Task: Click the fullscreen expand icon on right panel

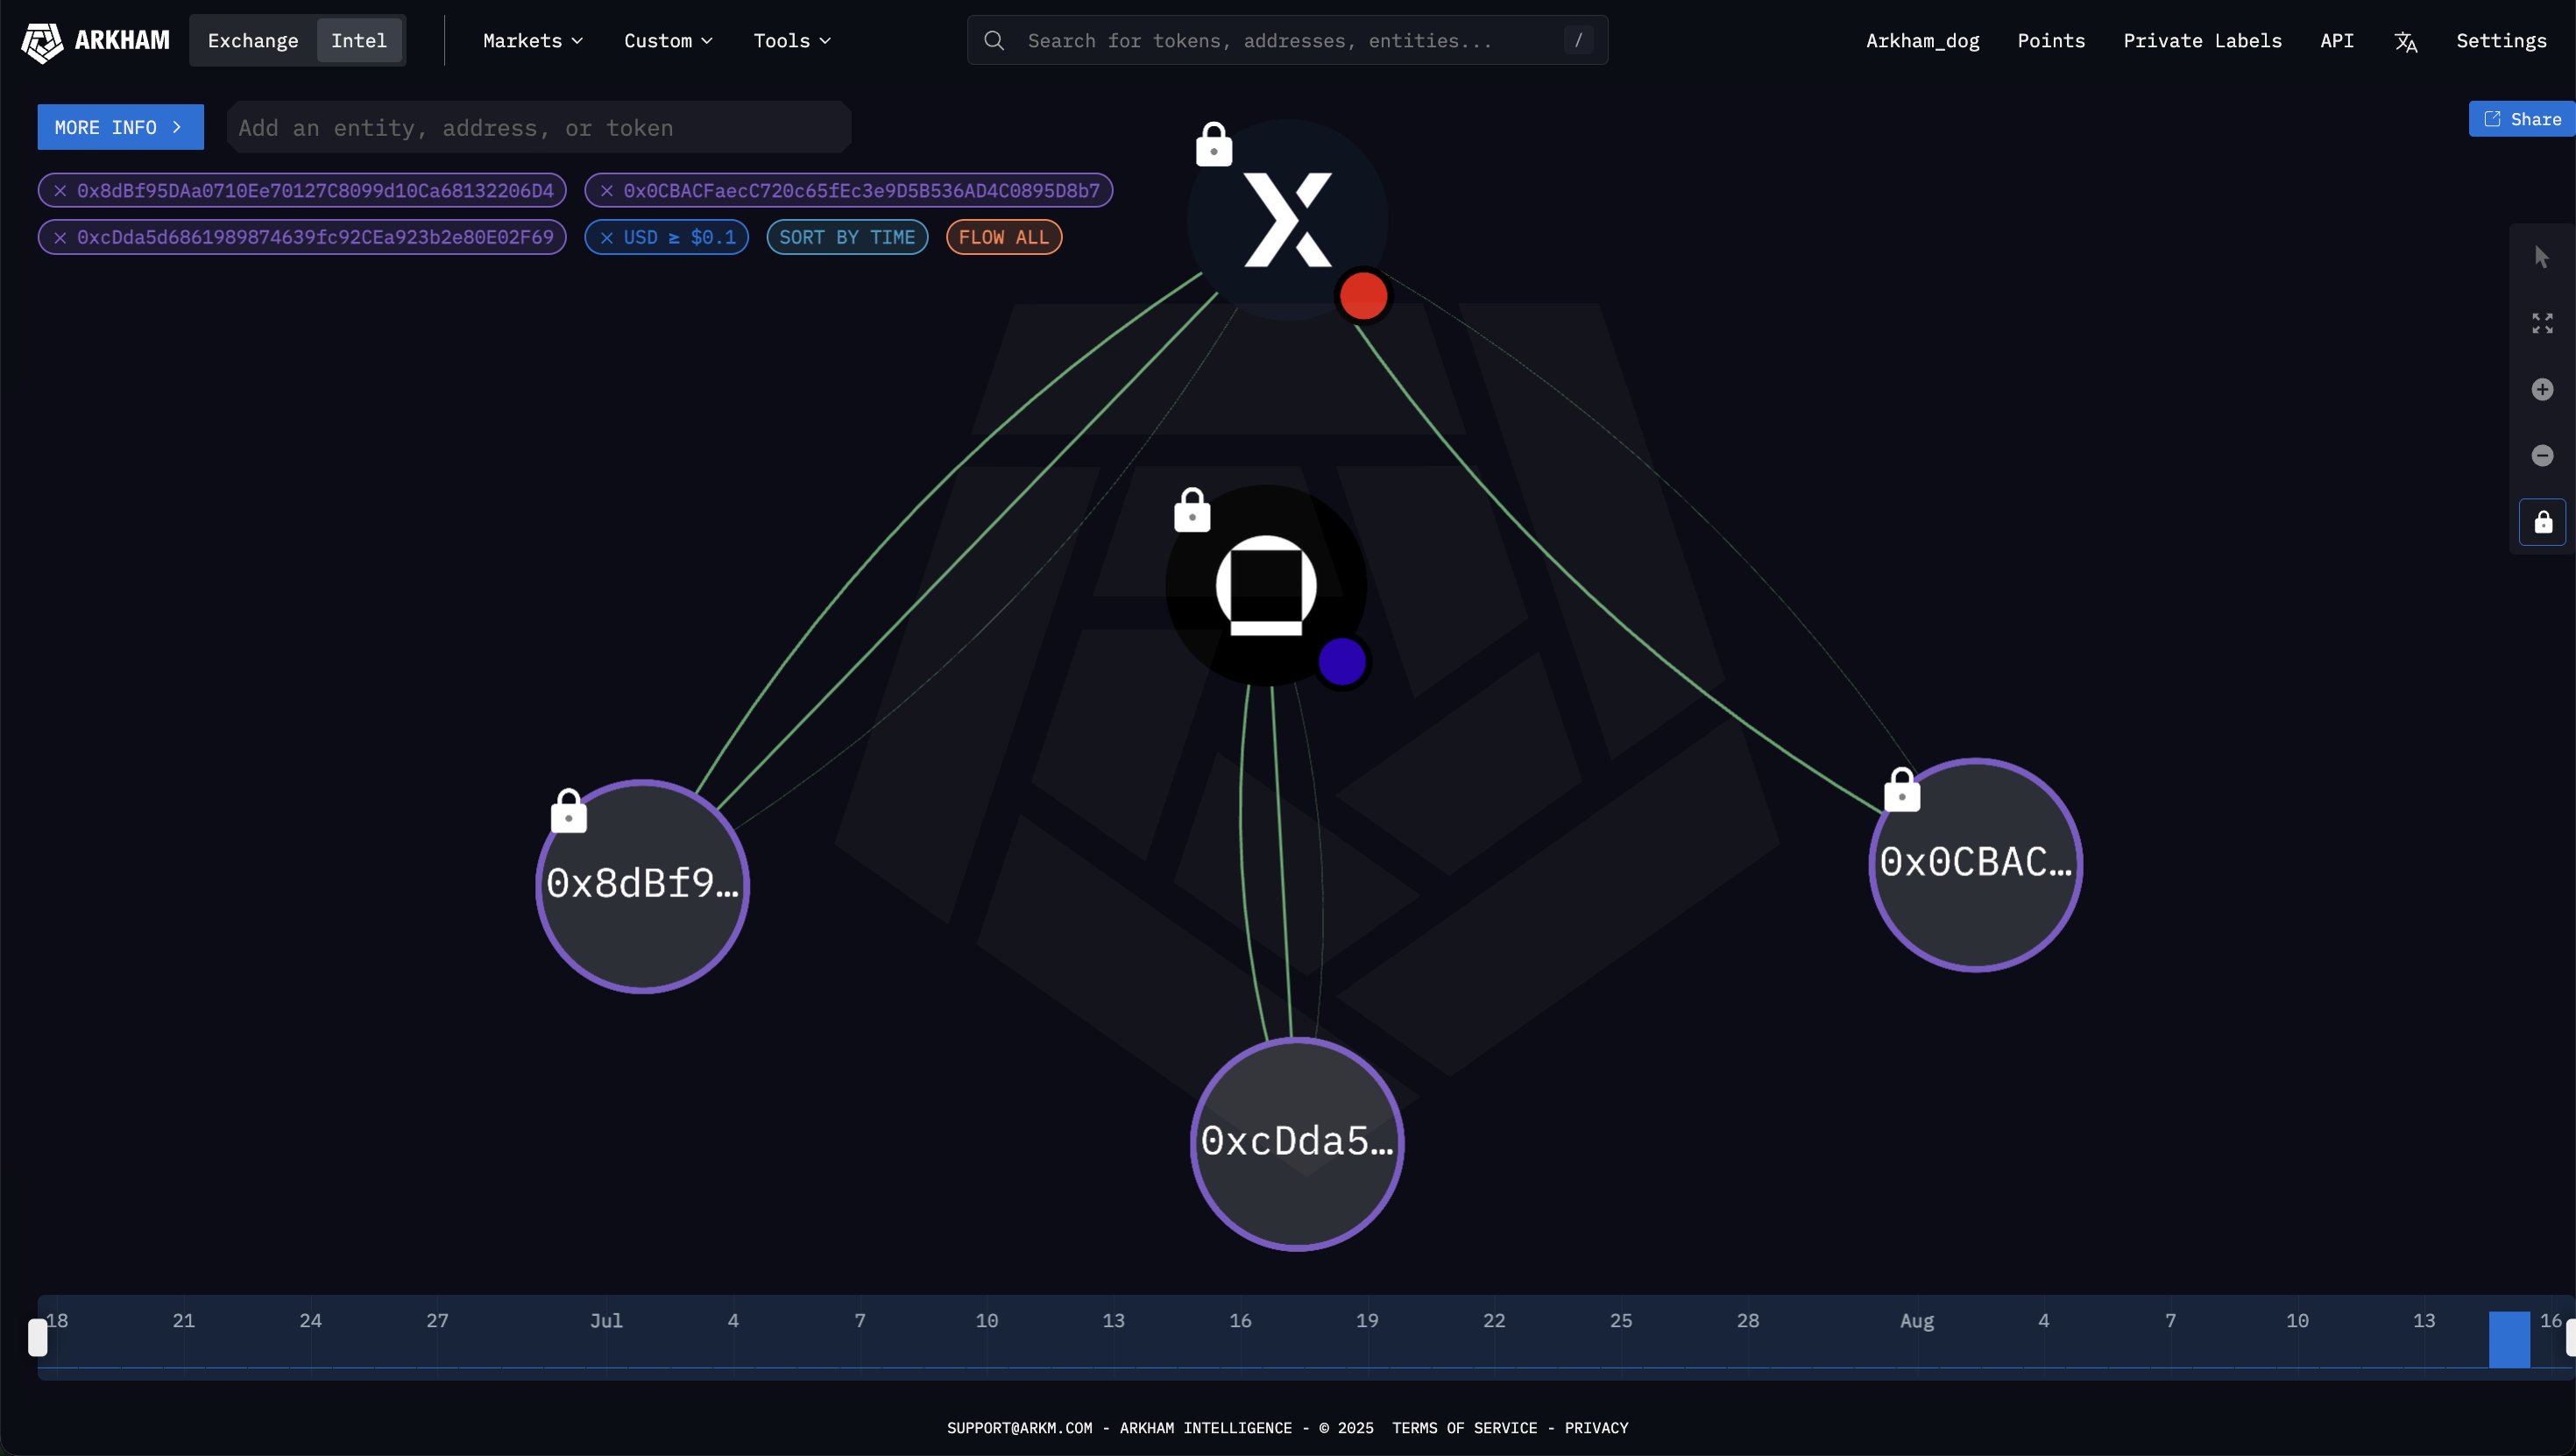Action: point(2541,322)
